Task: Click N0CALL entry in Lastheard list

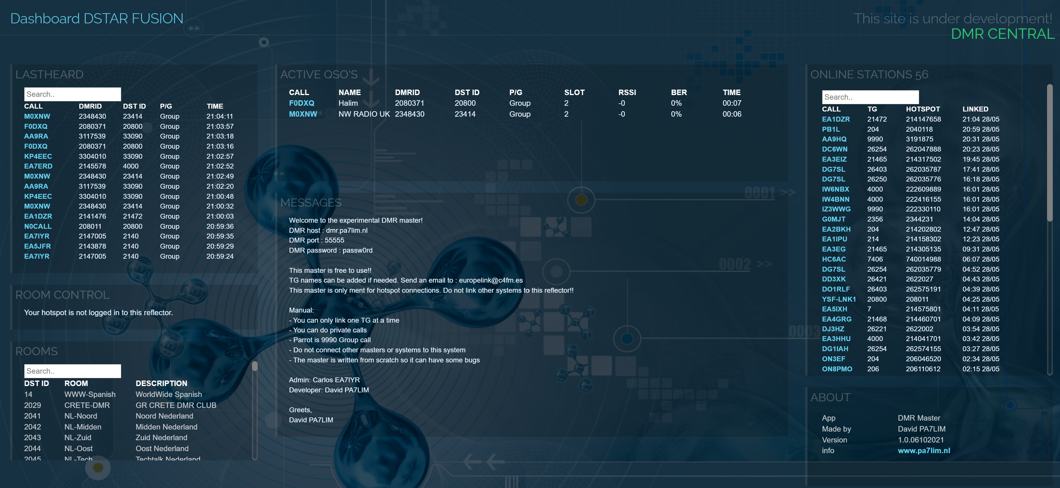Action: click(x=38, y=226)
